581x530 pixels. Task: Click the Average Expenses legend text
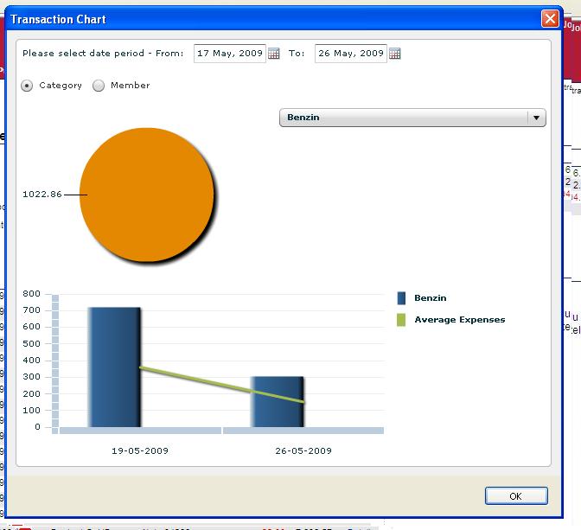(459, 320)
